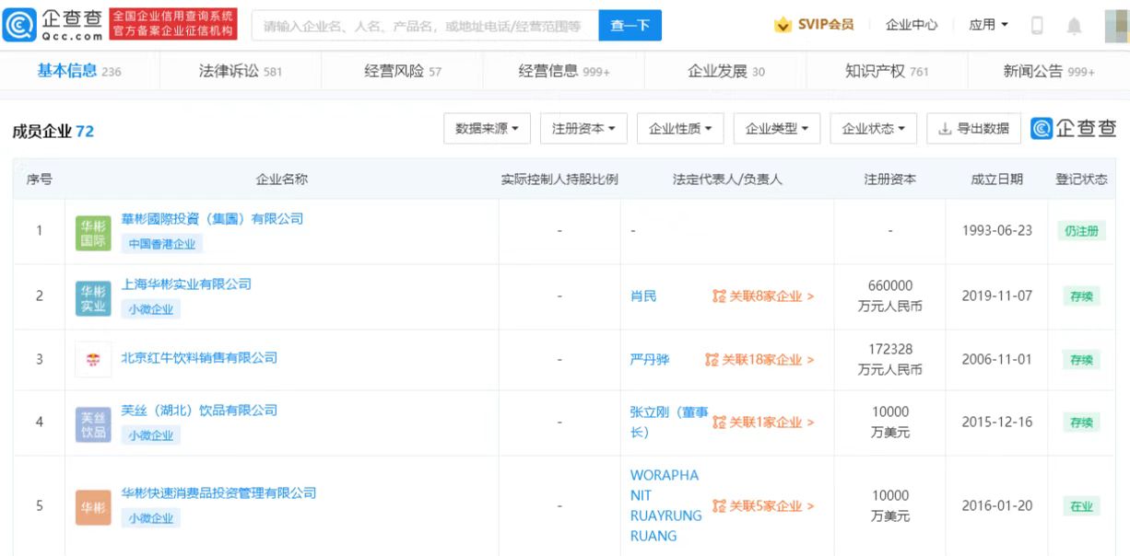Viewport: 1130px width, 556px height.
Task: Open the 关联5家企业 link
Action: [771, 506]
